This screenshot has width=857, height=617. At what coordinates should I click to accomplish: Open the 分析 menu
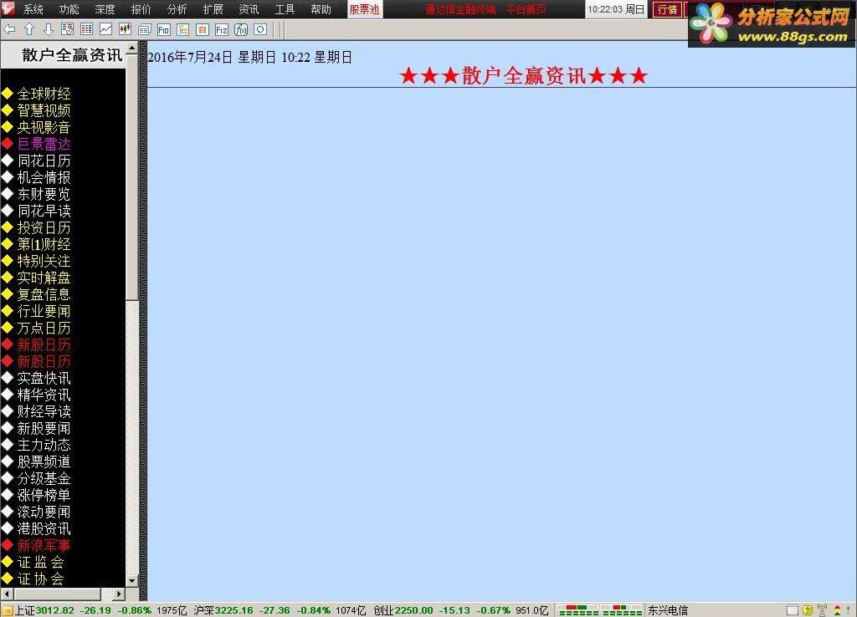[177, 9]
